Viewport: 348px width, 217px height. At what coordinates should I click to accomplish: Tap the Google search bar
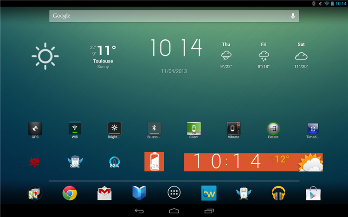click(174, 16)
